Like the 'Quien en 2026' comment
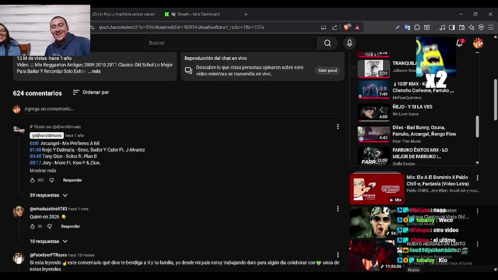The image size is (498, 280). pyautogui.click(x=32, y=226)
